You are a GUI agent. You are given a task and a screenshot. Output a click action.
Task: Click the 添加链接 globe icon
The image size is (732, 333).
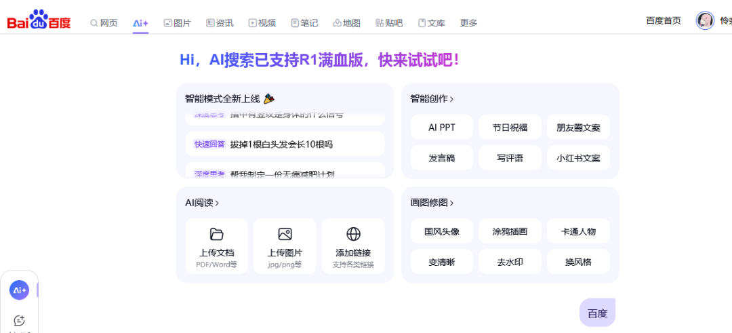point(353,233)
